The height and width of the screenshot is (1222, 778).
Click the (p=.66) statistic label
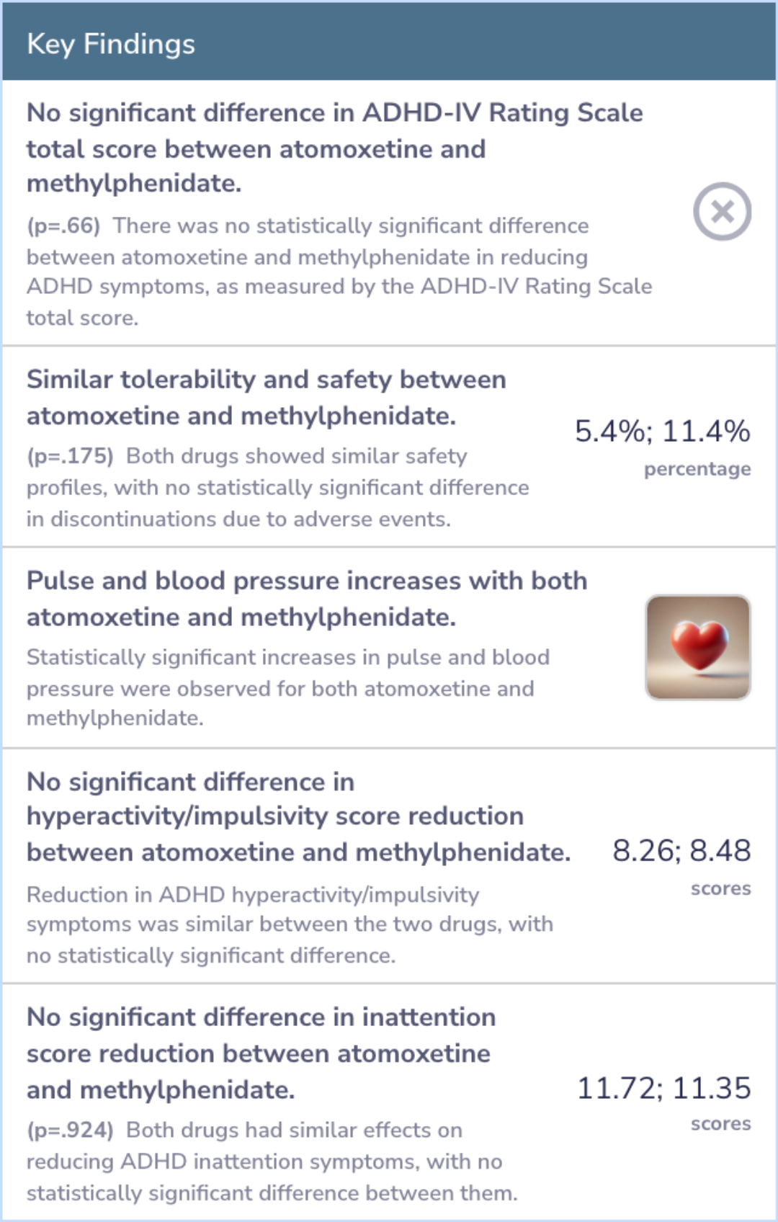(63, 226)
